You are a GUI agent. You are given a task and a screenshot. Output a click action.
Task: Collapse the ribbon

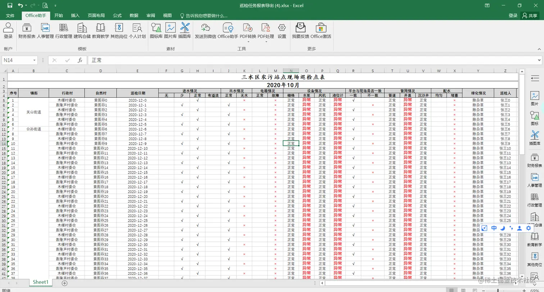[539, 49]
